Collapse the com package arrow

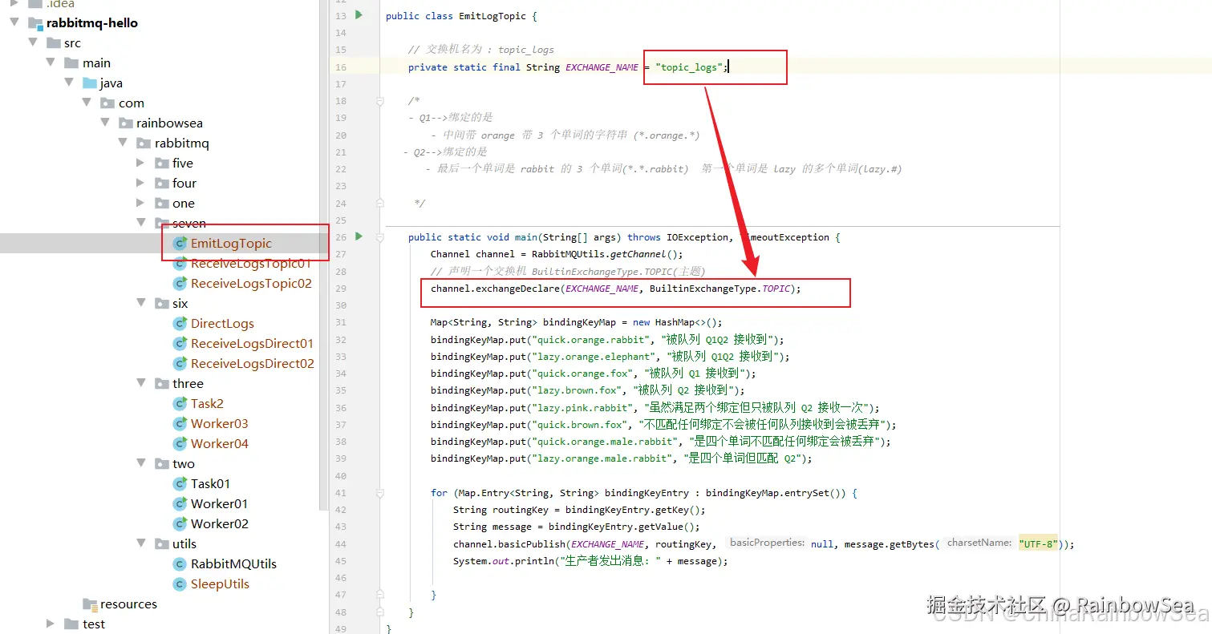coord(87,103)
